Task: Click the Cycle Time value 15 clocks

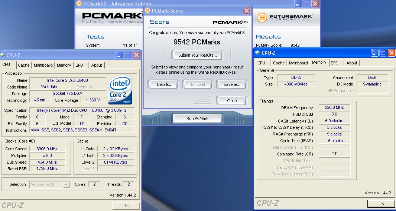Action: (x=334, y=141)
